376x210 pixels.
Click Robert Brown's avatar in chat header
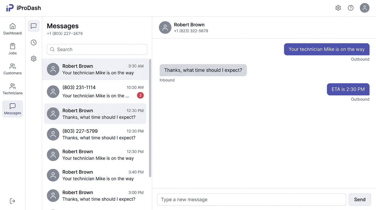pos(165,27)
